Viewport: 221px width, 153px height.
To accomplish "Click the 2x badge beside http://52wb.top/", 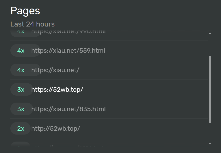I will (x=21, y=129).
